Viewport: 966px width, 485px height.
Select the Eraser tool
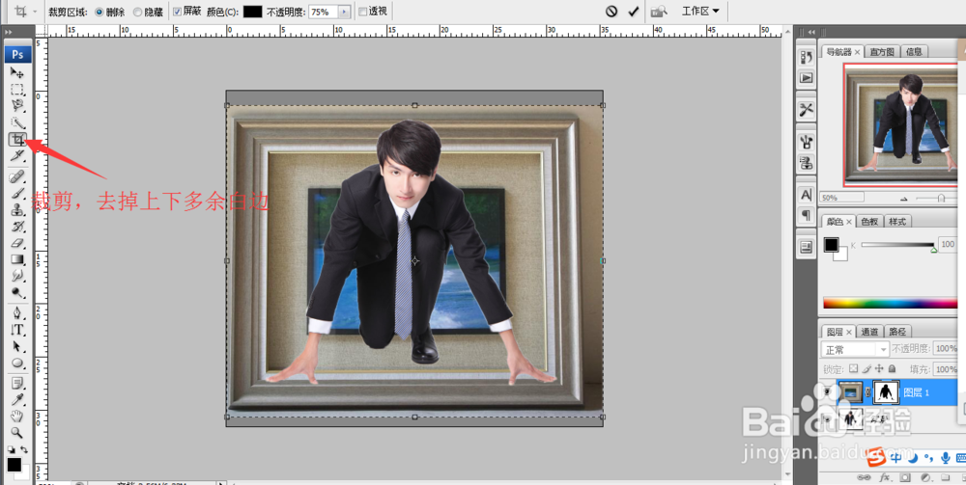click(17, 243)
